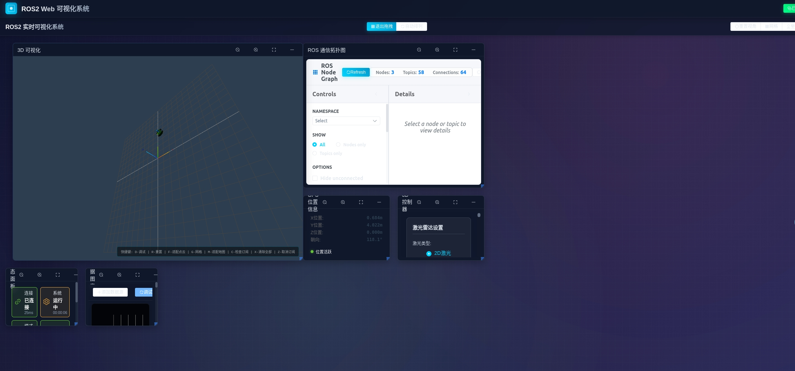This screenshot has height=371, width=795.
Task: Minimize the ROS 通信拓扑图 panel
Action: [474, 50]
